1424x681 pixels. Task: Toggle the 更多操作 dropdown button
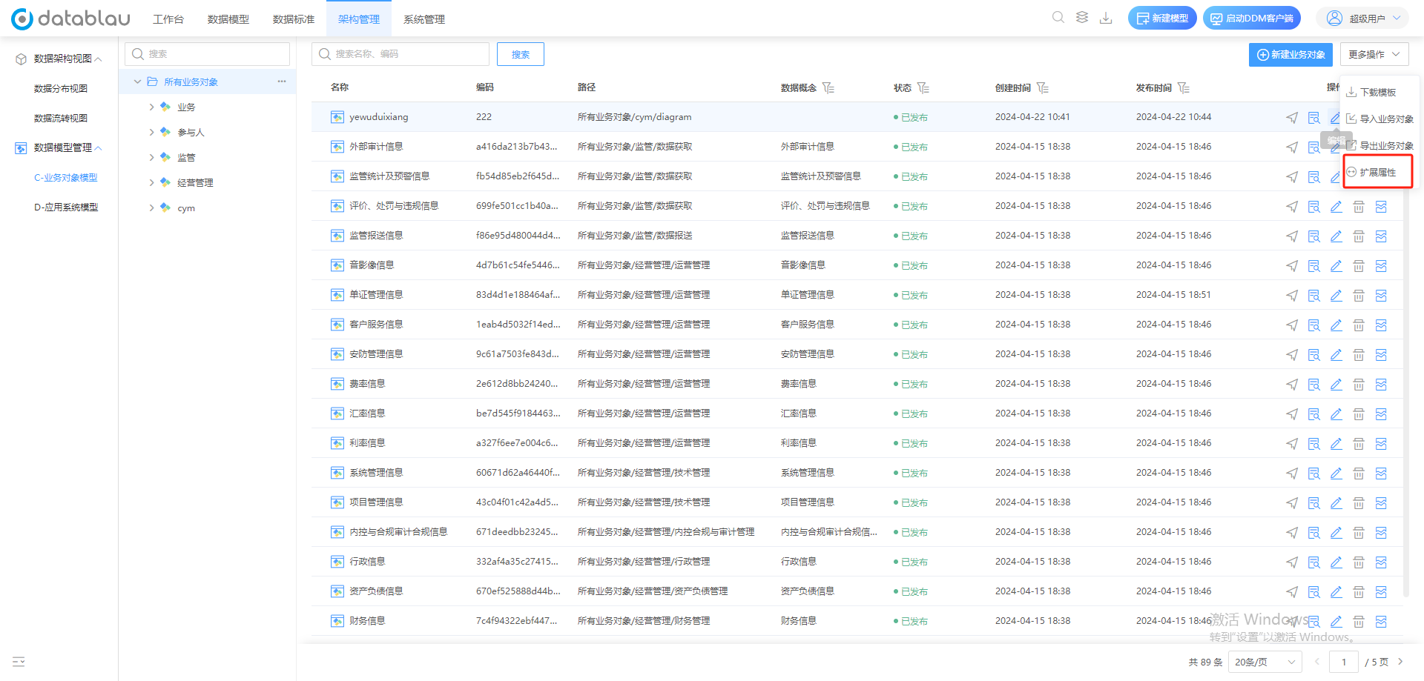(1374, 55)
